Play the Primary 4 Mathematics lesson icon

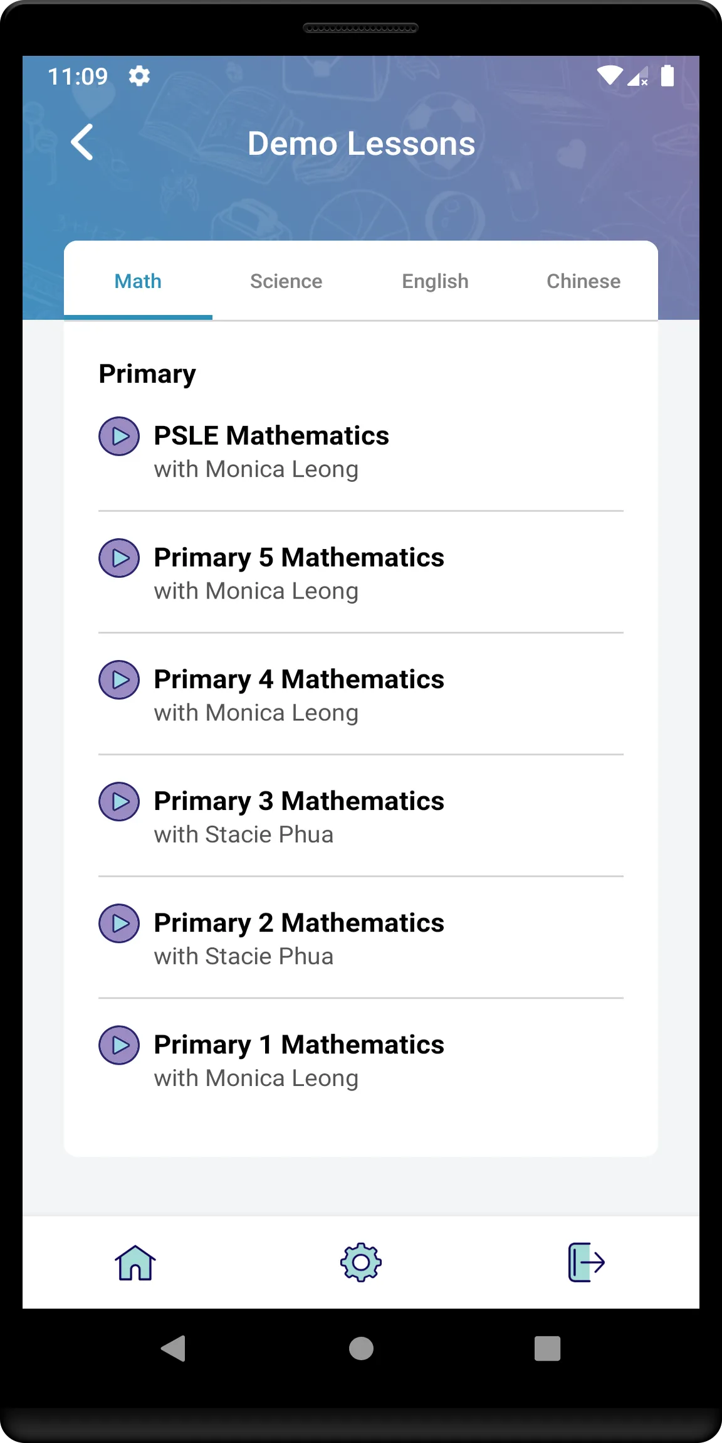119,679
